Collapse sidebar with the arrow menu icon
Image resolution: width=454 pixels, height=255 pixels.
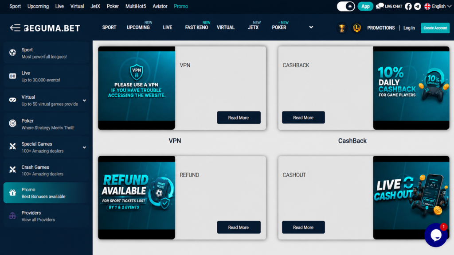pyautogui.click(x=15, y=28)
